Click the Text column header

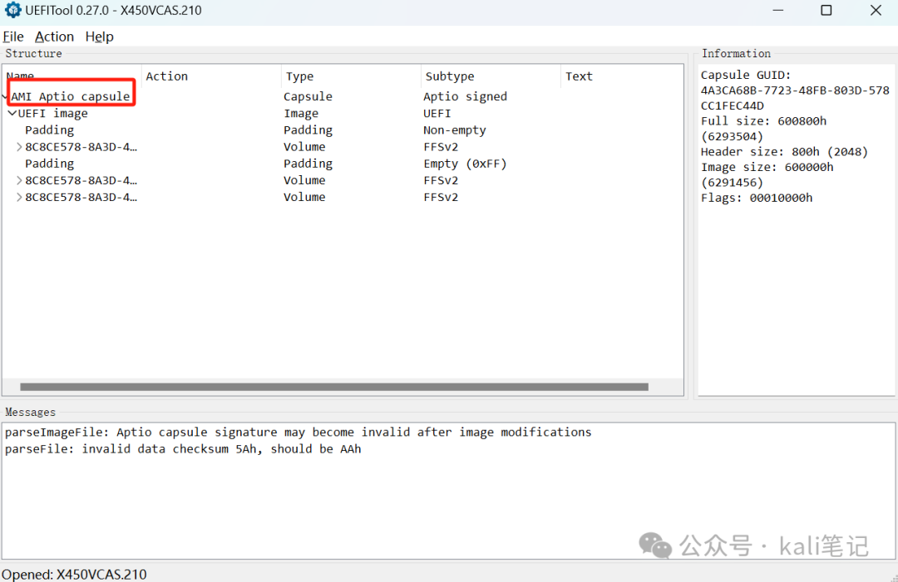[x=622, y=76]
